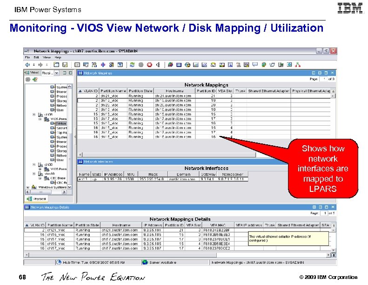Split Navigator pane horizontally icon

(x=70, y=73)
